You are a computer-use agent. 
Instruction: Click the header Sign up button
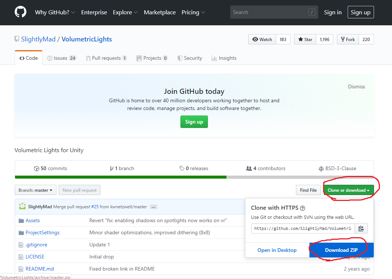(x=360, y=12)
